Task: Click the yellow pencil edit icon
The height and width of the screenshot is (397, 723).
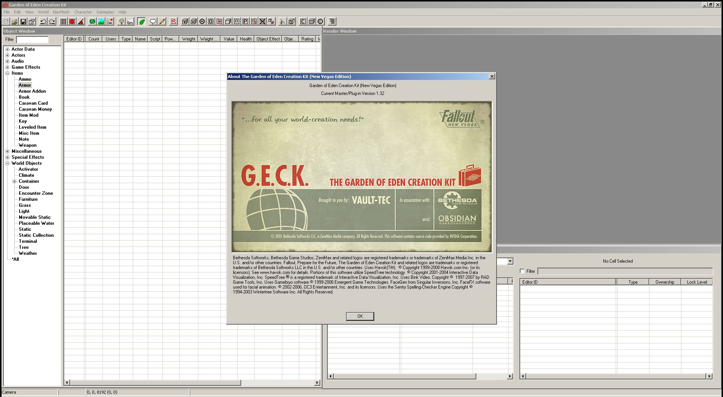Action: (x=162, y=21)
